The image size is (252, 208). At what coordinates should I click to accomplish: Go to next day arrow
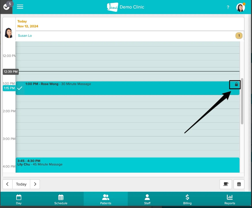(x=35, y=184)
